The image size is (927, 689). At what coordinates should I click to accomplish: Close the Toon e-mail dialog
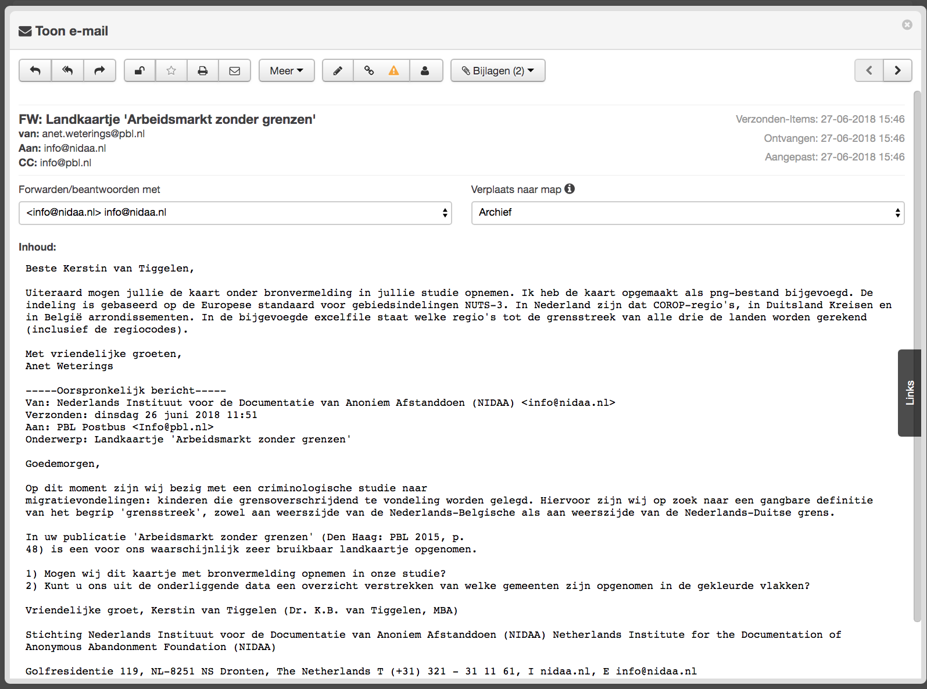point(907,24)
